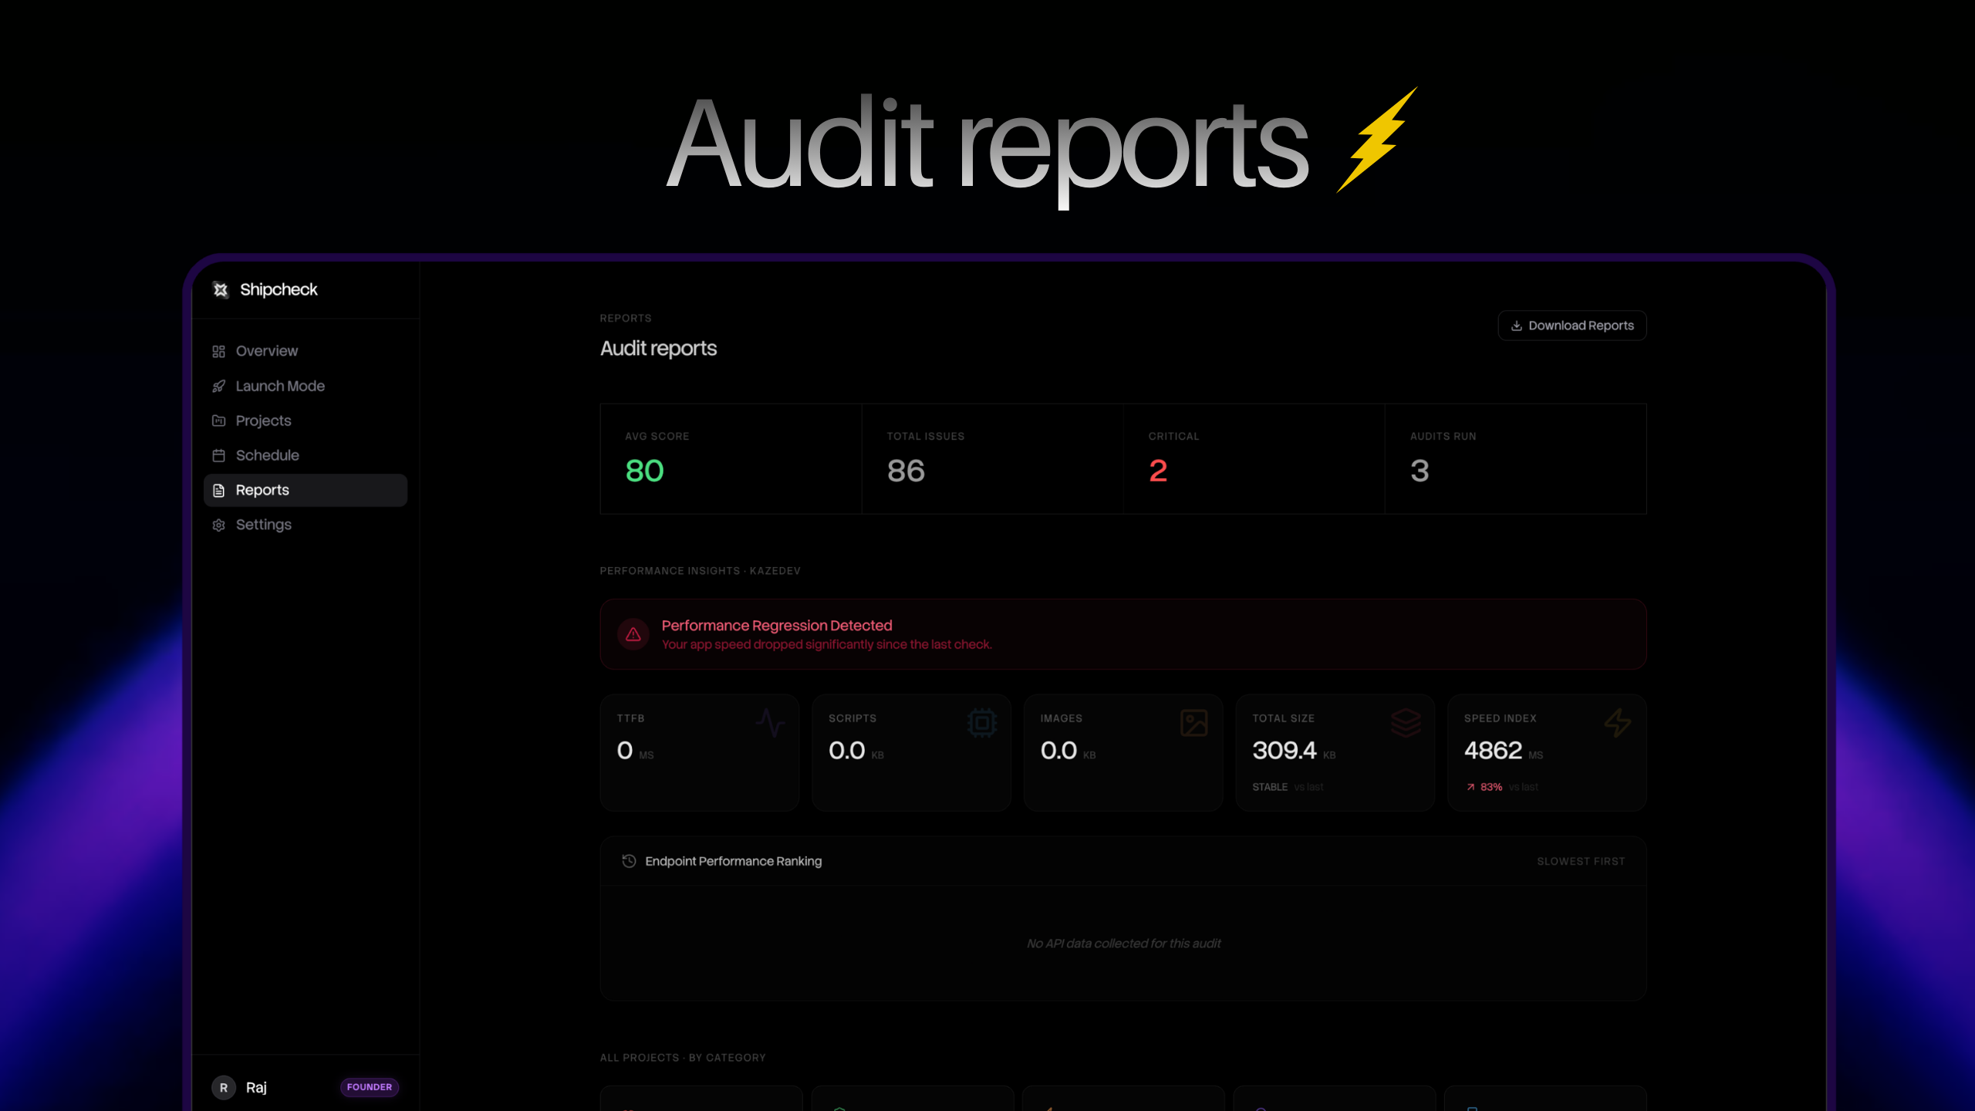Click the Projects folder icon
The image size is (1975, 1111).
218,420
